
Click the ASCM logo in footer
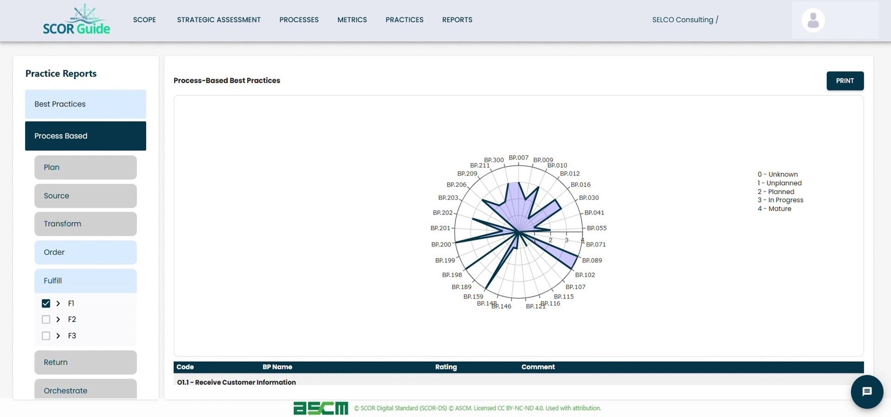[320, 408]
